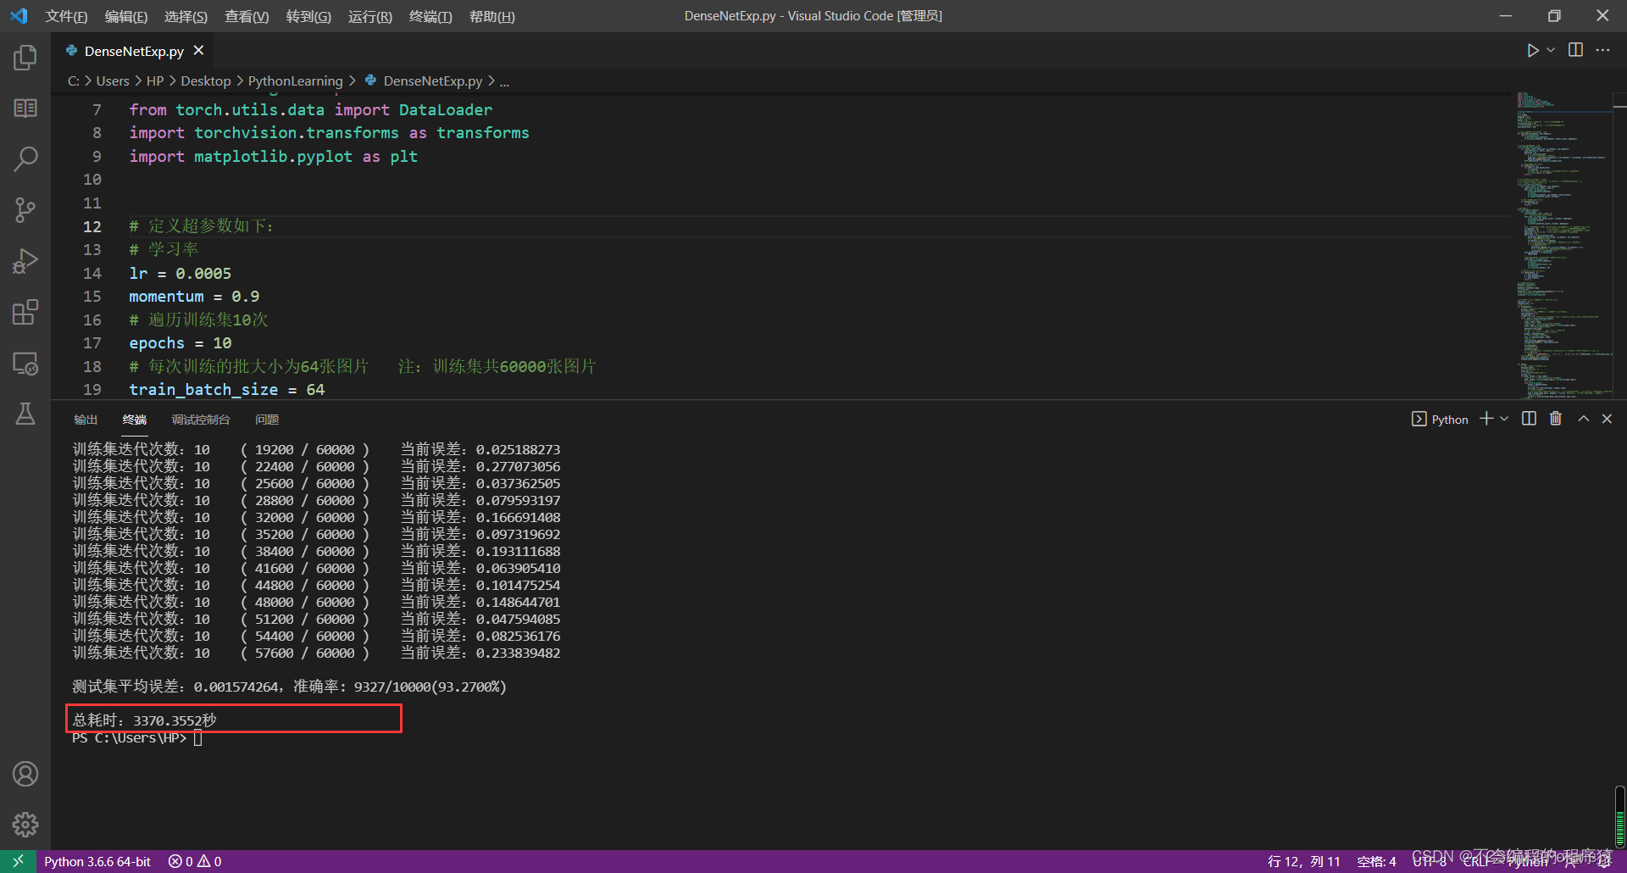Image resolution: width=1627 pixels, height=873 pixels.
Task: Open the Manage gear settings
Action: 25,824
